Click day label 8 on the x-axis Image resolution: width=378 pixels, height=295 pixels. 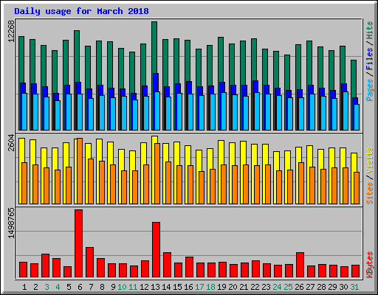(x=102, y=287)
